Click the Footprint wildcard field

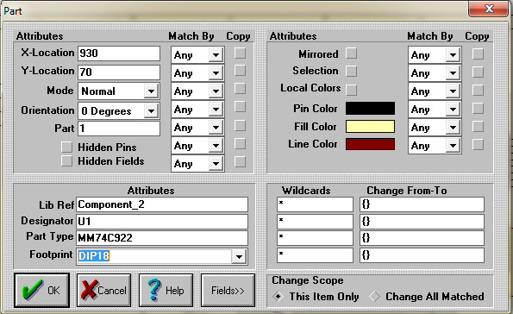pyautogui.click(x=315, y=255)
